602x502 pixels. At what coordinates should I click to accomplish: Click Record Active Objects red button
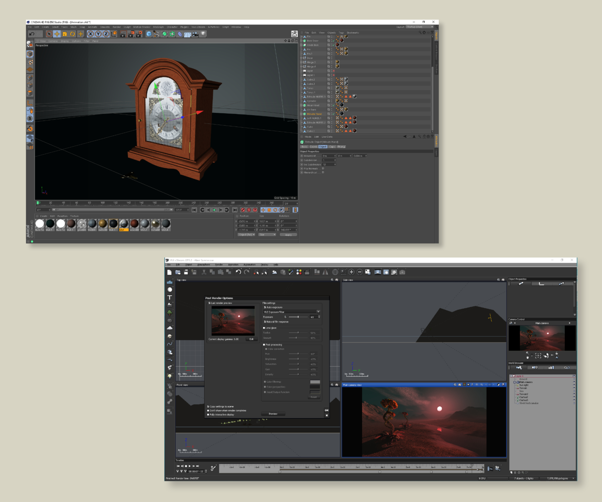pos(243,210)
